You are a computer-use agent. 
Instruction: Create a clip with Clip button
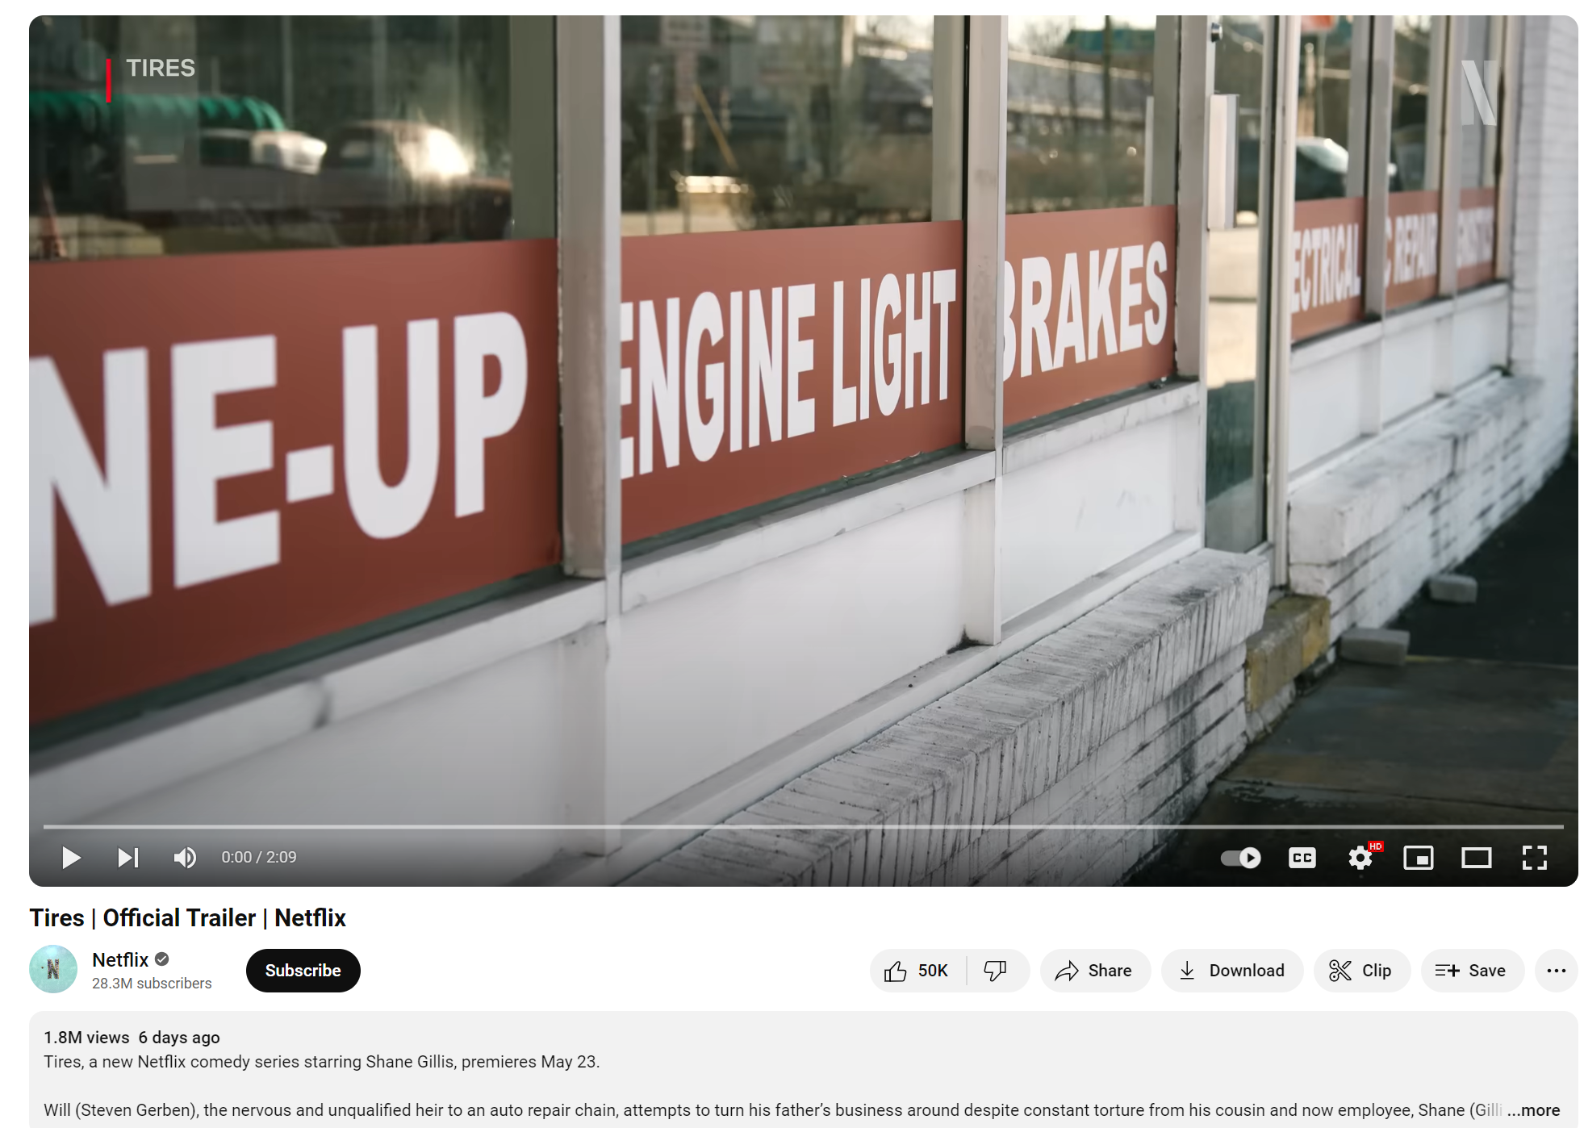(1361, 971)
